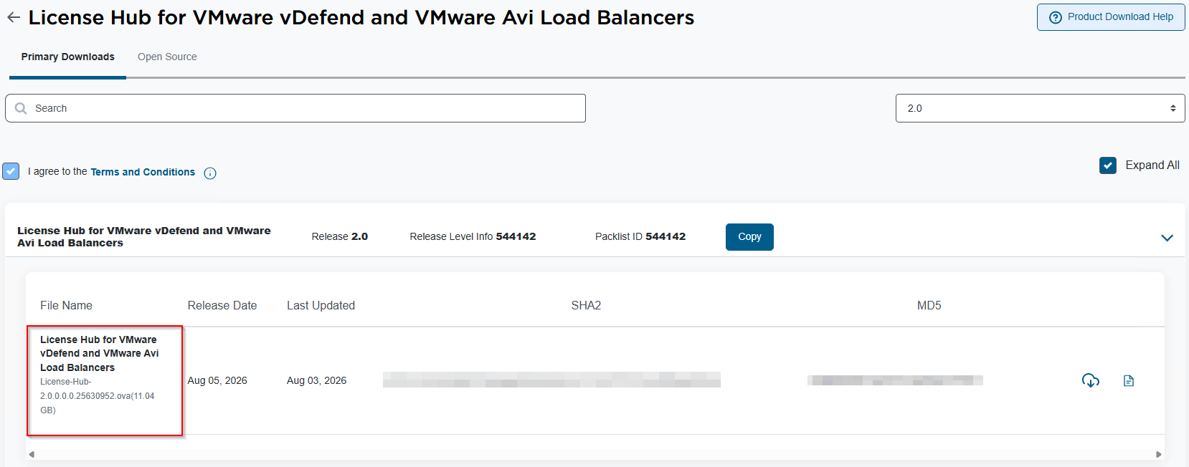Open Product Download Help

[1111, 17]
